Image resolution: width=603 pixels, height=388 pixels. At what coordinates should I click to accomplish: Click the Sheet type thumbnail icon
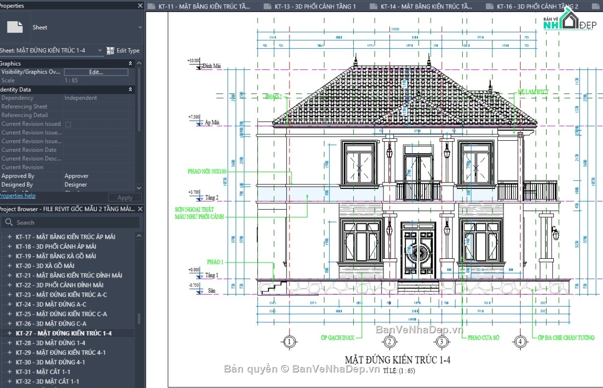15,27
